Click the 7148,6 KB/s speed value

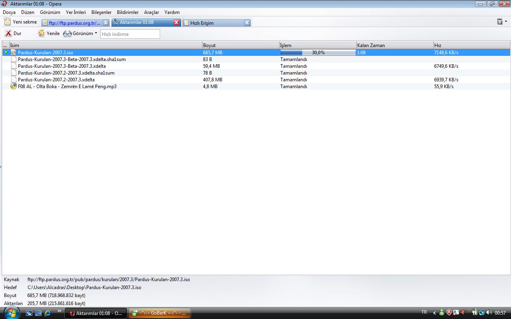[446, 53]
